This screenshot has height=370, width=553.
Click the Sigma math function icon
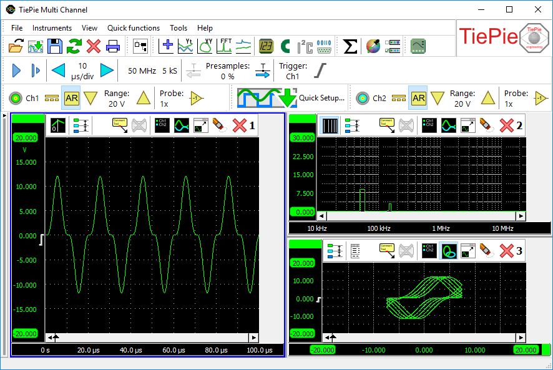(351, 46)
